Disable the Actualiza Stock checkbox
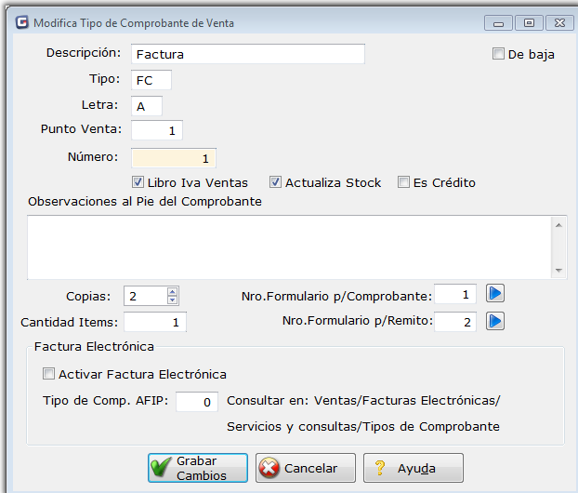Viewport: 578px width, 493px height. click(x=276, y=182)
